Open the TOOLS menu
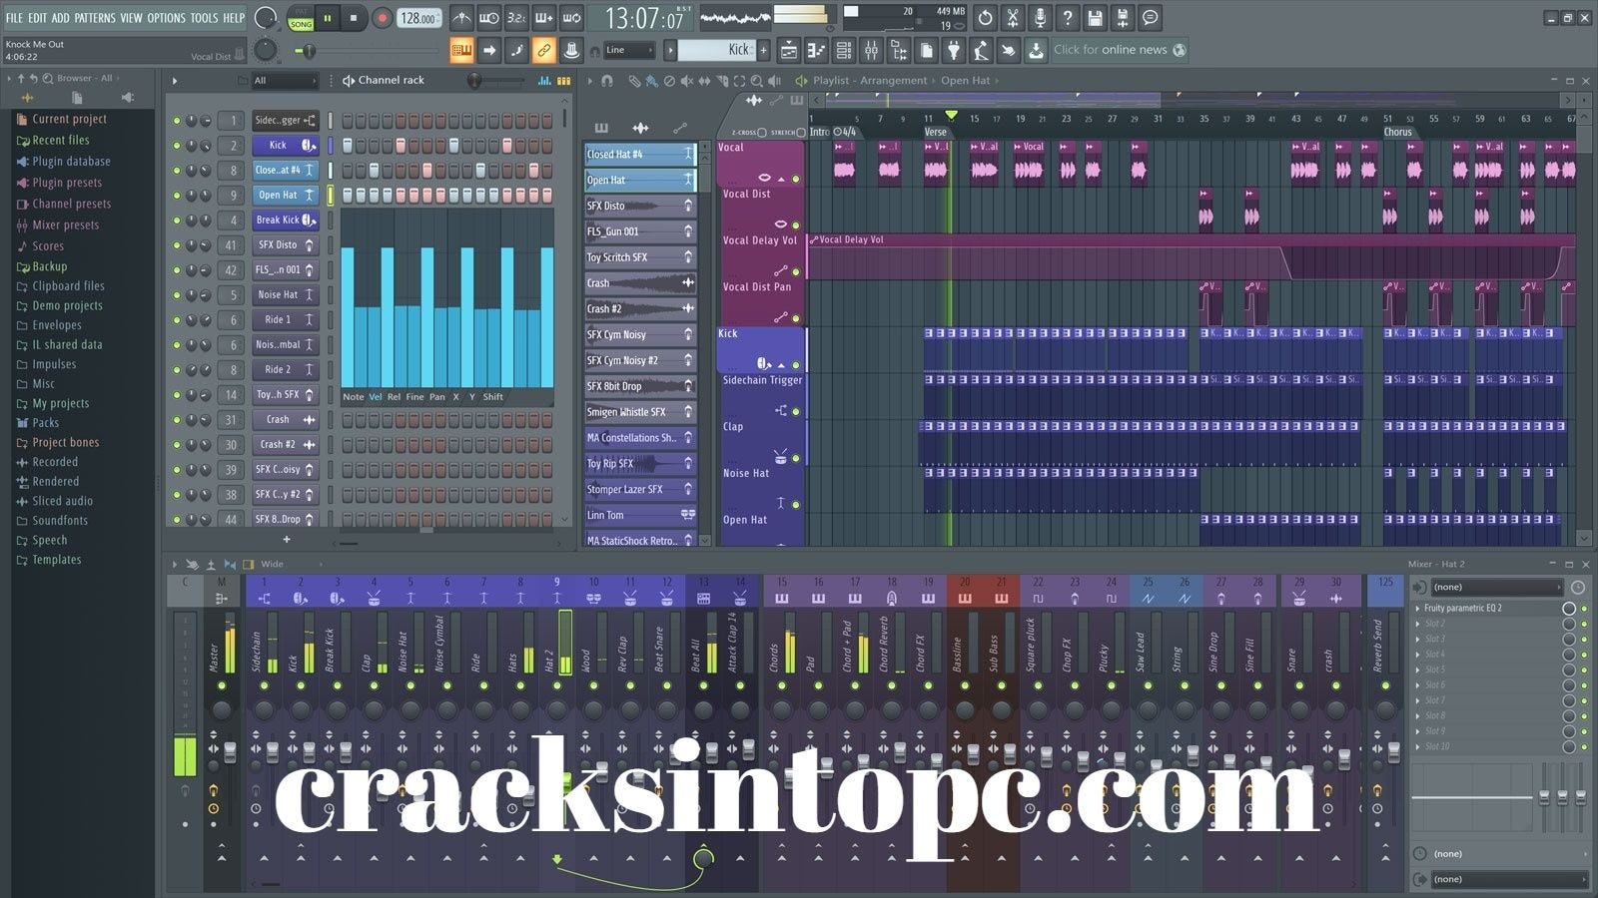The image size is (1598, 898). pyautogui.click(x=204, y=18)
